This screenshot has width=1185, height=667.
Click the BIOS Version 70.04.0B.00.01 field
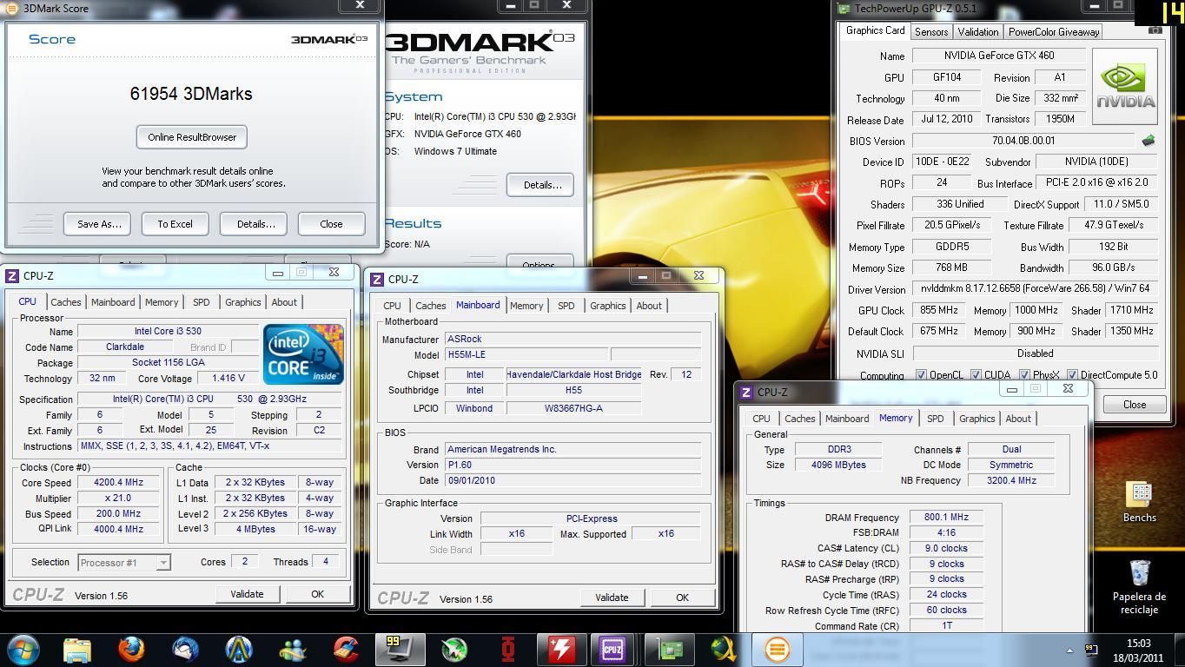[x=1023, y=141]
